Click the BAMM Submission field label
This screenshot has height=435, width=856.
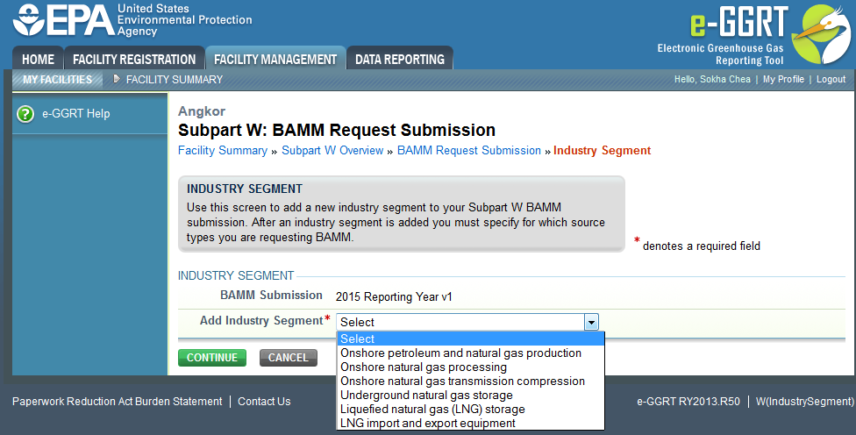tap(271, 296)
